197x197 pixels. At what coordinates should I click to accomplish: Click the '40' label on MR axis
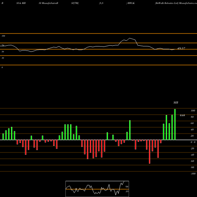[192, 130]
